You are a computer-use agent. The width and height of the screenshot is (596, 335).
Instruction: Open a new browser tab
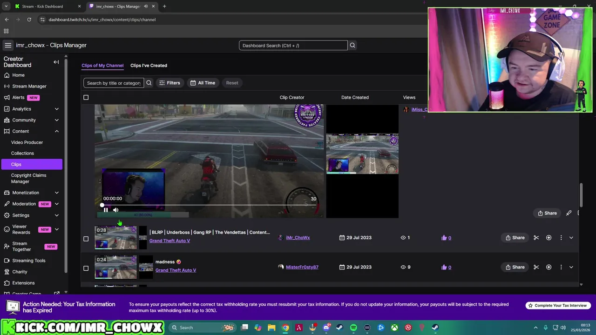pos(164,7)
